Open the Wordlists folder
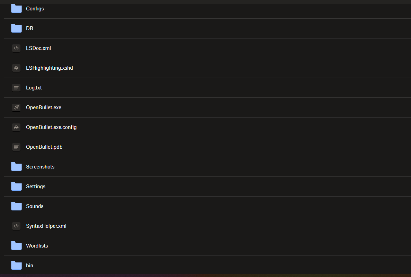The image size is (411, 277). pos(37,246)
